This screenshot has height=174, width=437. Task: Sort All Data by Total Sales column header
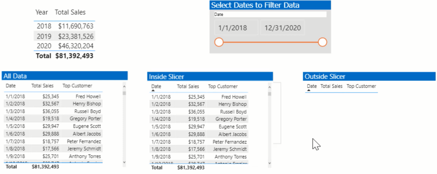coord(42,86)
